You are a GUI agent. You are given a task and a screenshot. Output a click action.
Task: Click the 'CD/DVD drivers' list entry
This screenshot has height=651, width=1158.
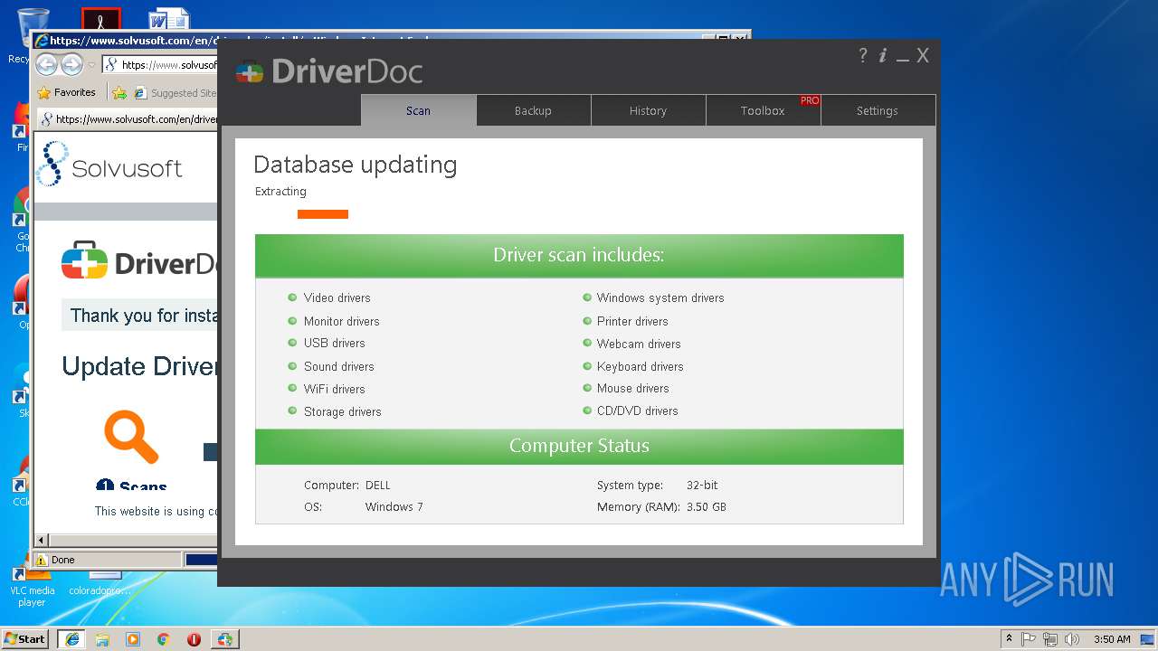coord(637,410)
